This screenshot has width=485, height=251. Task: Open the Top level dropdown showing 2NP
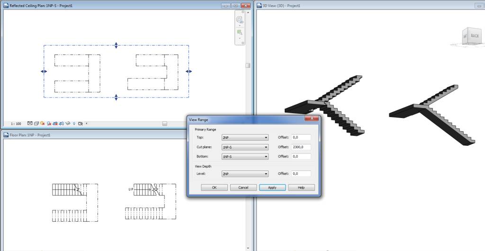245,138
